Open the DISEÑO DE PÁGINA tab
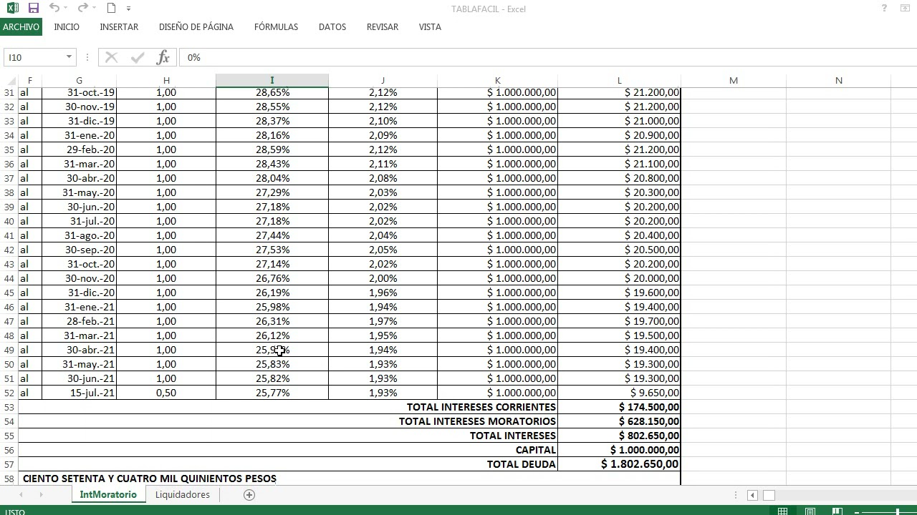 pyautogui.click(x=196, y=26)
